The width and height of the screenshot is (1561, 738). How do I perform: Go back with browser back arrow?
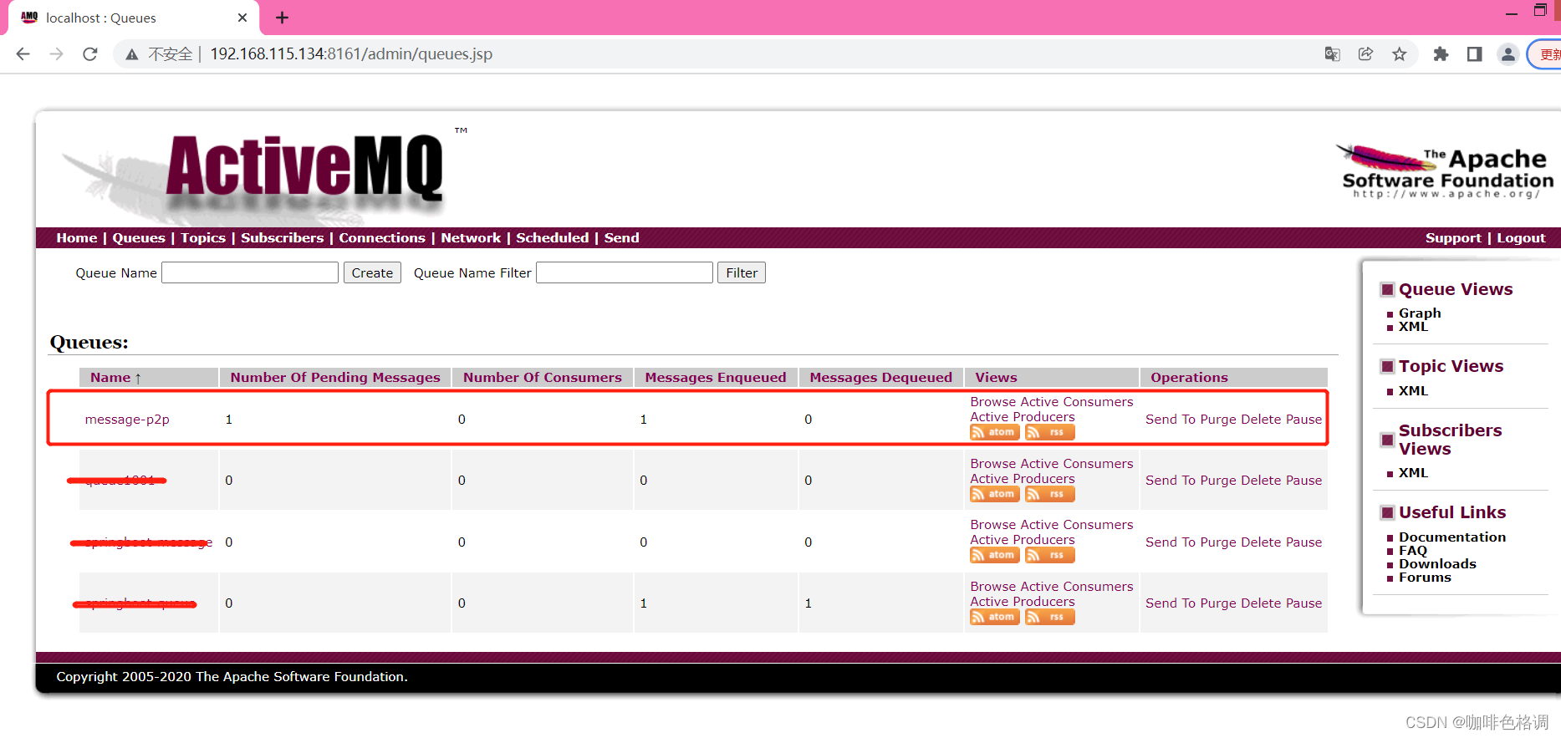pos(23,54)
